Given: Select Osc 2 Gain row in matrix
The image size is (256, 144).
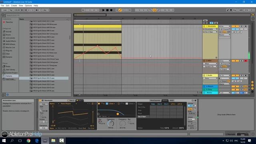Looking at the screenshot, I should point(143,116).
